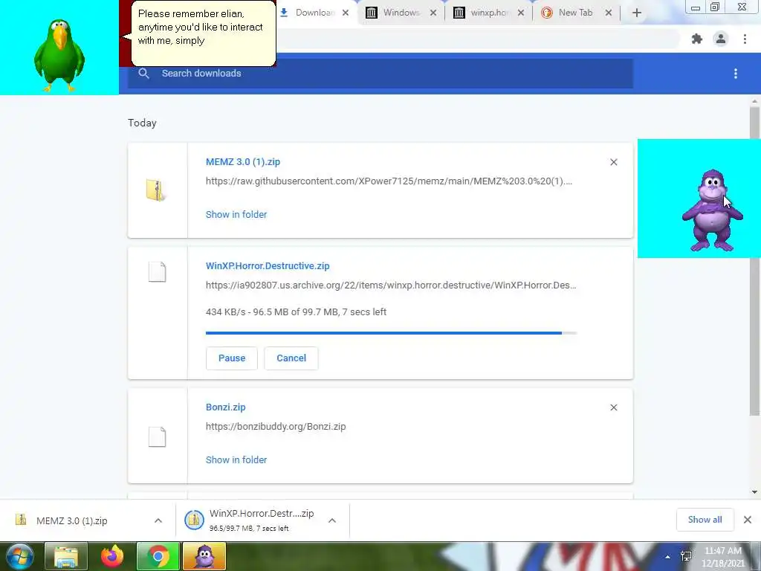Open the Chrome extensions puzzle icon
The width and height of the screenshot is (761, 571).
(697, 39)
